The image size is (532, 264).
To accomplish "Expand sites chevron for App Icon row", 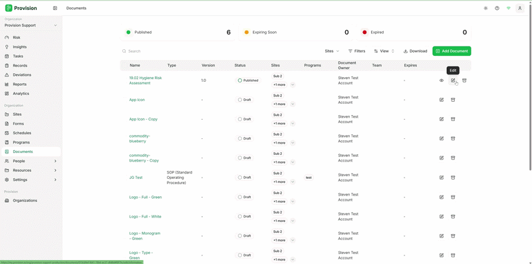I will point(293,104).
